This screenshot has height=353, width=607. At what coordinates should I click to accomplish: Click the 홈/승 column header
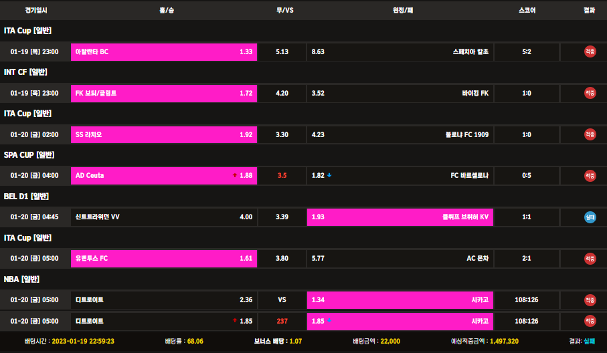(x=167, y=10)
